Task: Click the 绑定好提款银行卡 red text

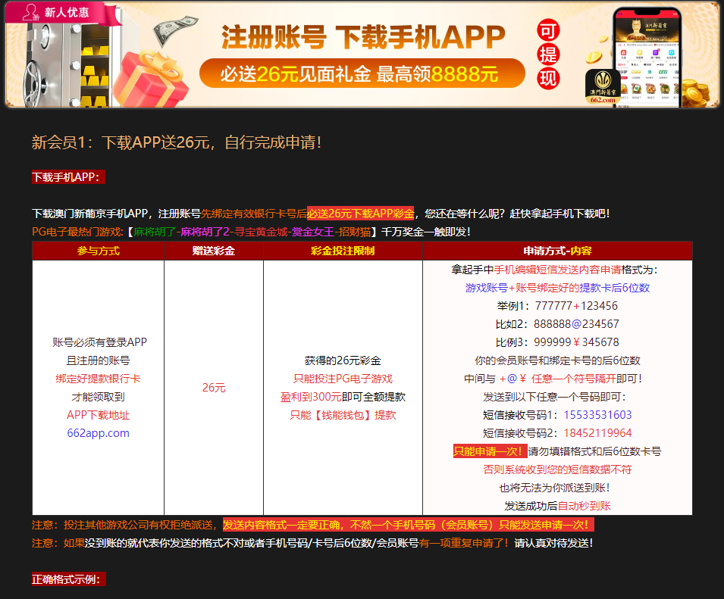Action: click(99, 379)
